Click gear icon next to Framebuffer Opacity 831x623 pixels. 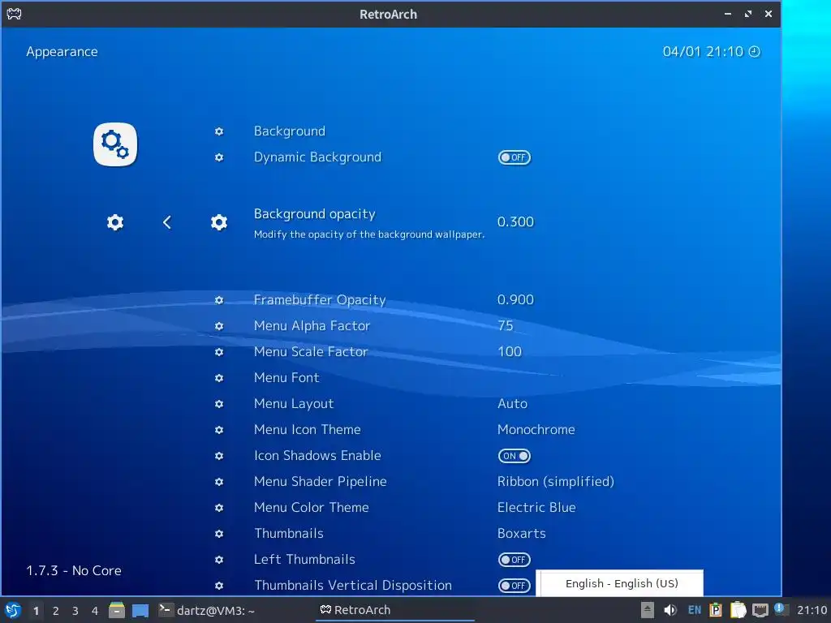(219, 300)
